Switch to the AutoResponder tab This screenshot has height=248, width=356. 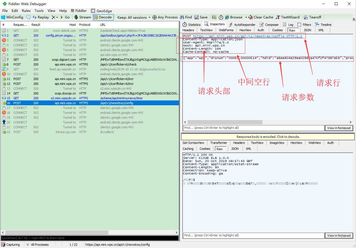242,25
